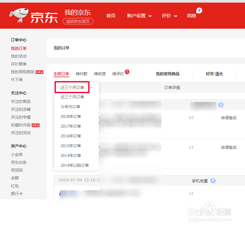Go to 首页 in top navigation

[x=111, y=16]
